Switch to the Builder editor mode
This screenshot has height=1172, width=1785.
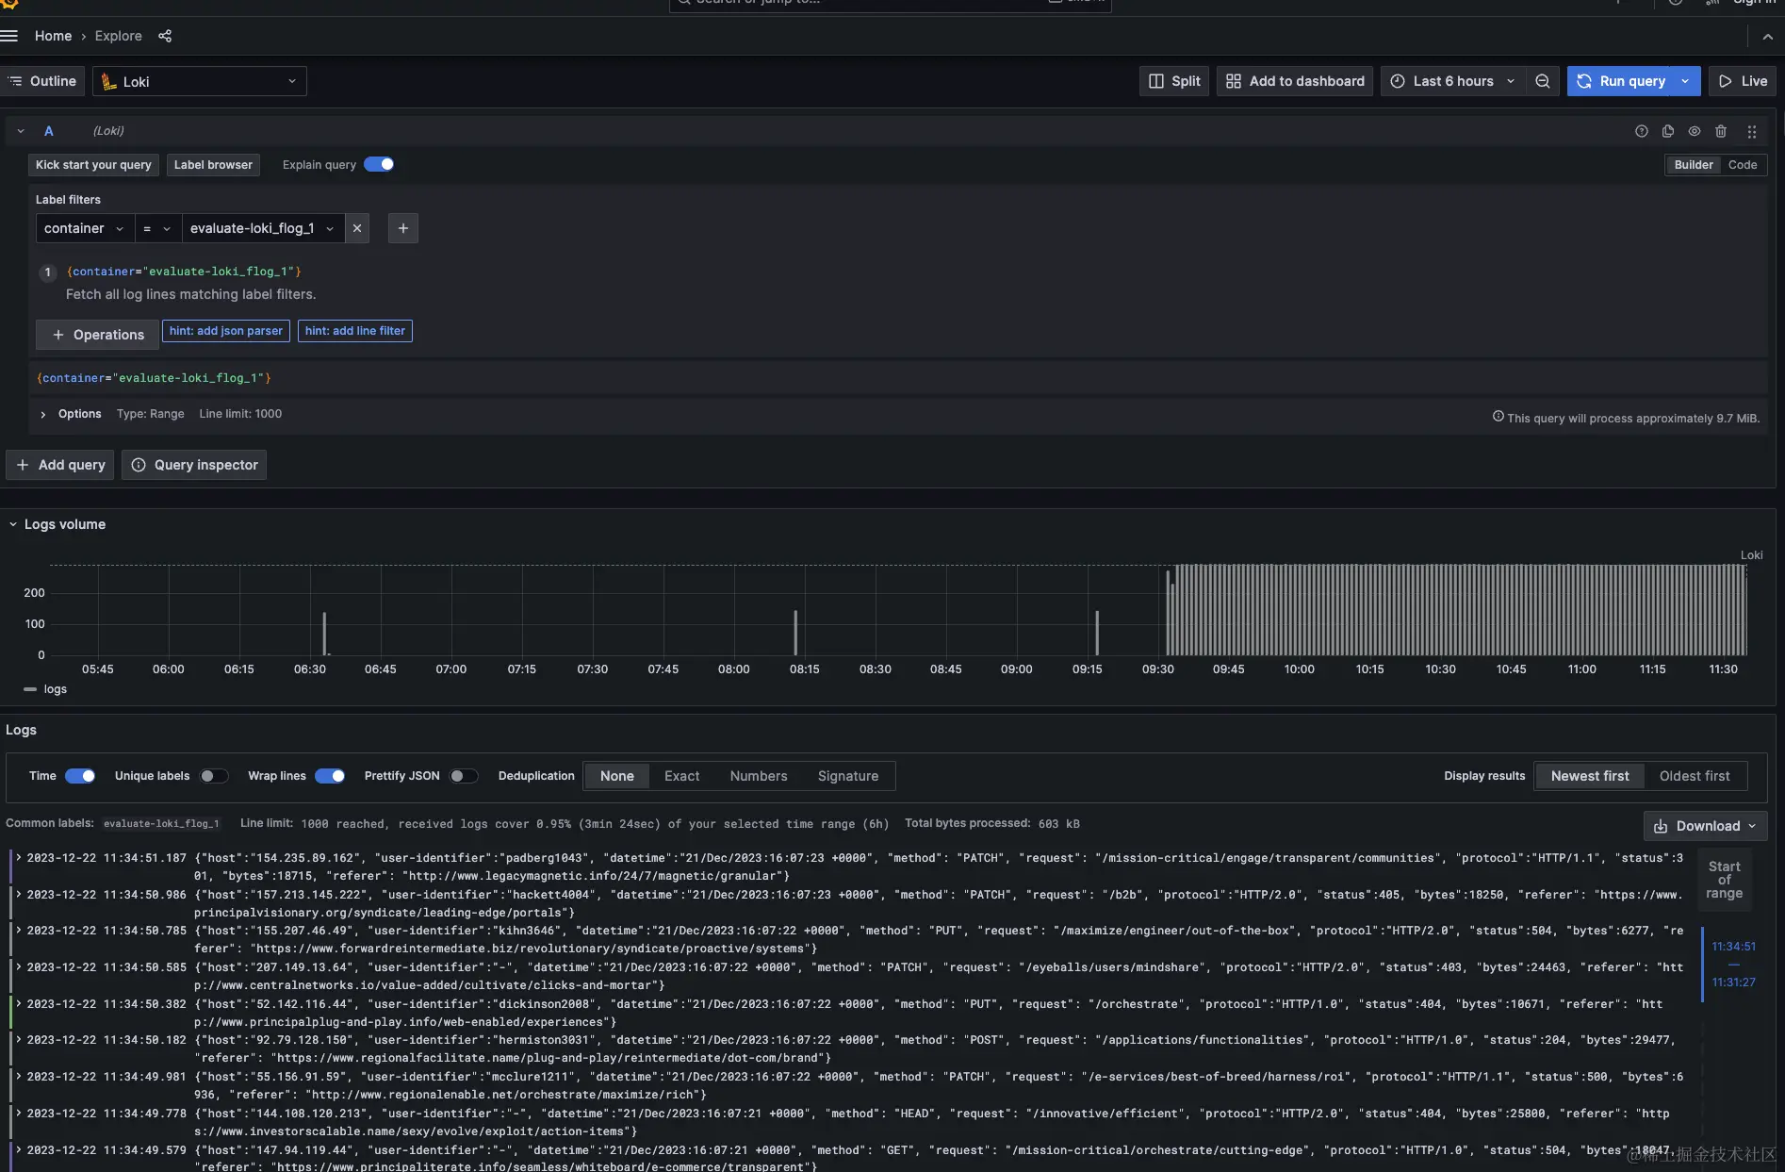tap(1694, 165)
